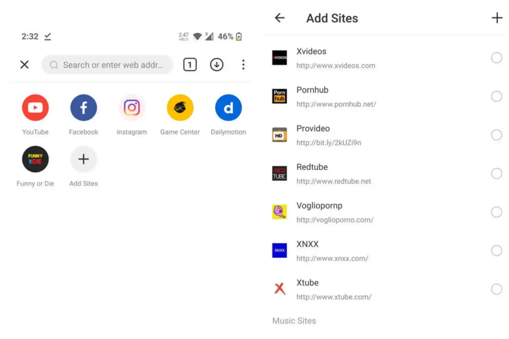Tap the Provideo bit.ly link
Viewport: 509px width, 339px height.
click(329, 143)
